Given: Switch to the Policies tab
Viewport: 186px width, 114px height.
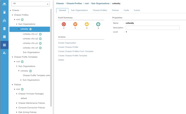Looking at the screenshot, I should [115, 10].
